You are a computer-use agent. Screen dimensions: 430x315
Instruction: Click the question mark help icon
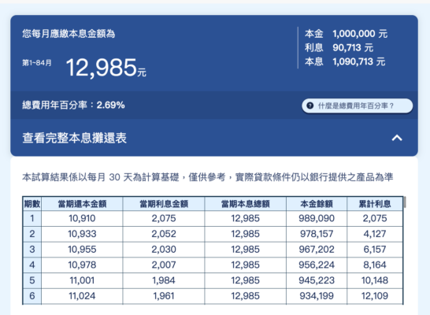[310, 106]
